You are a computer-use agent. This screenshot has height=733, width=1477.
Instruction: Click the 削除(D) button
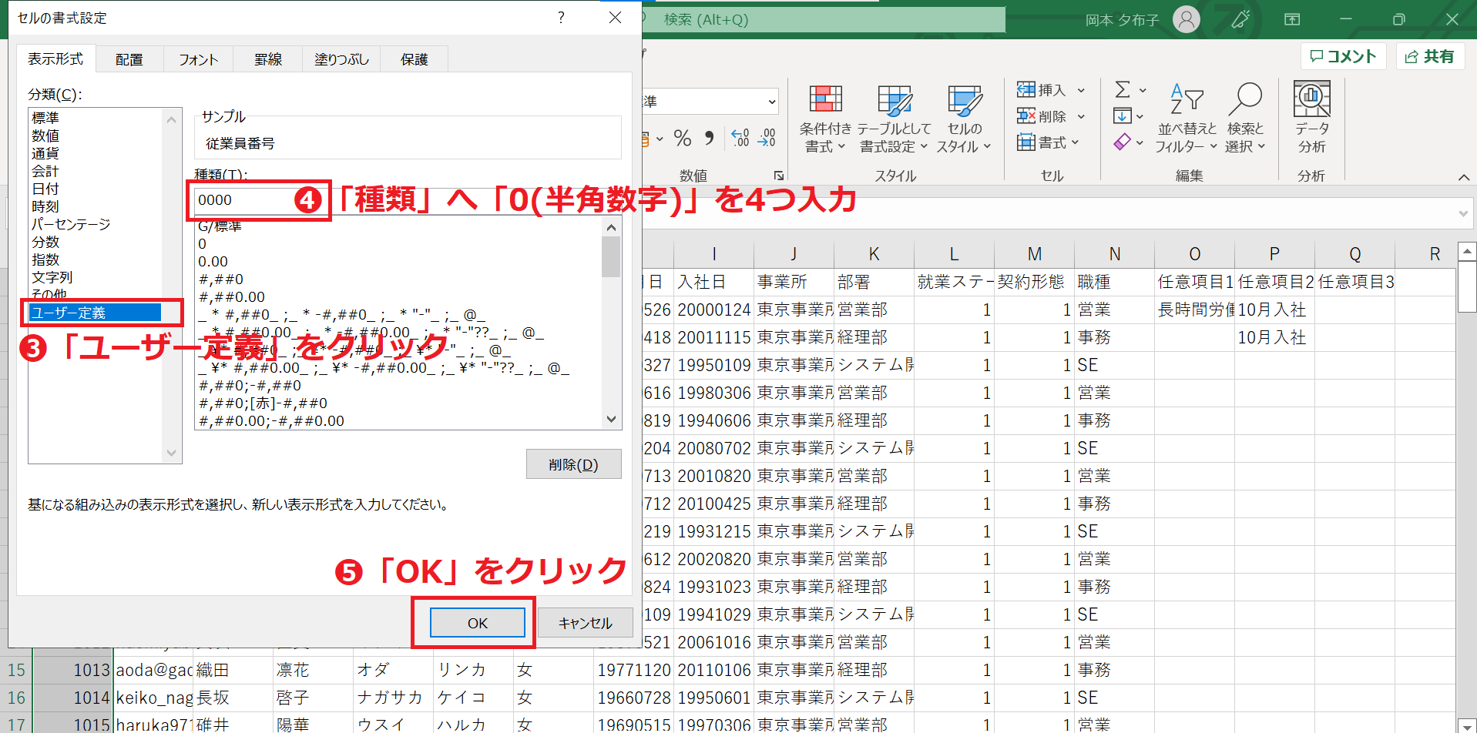(573, 464)
